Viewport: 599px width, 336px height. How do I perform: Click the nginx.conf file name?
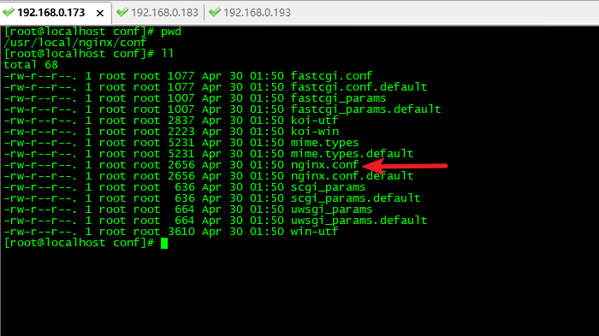[x=324, y=164]
